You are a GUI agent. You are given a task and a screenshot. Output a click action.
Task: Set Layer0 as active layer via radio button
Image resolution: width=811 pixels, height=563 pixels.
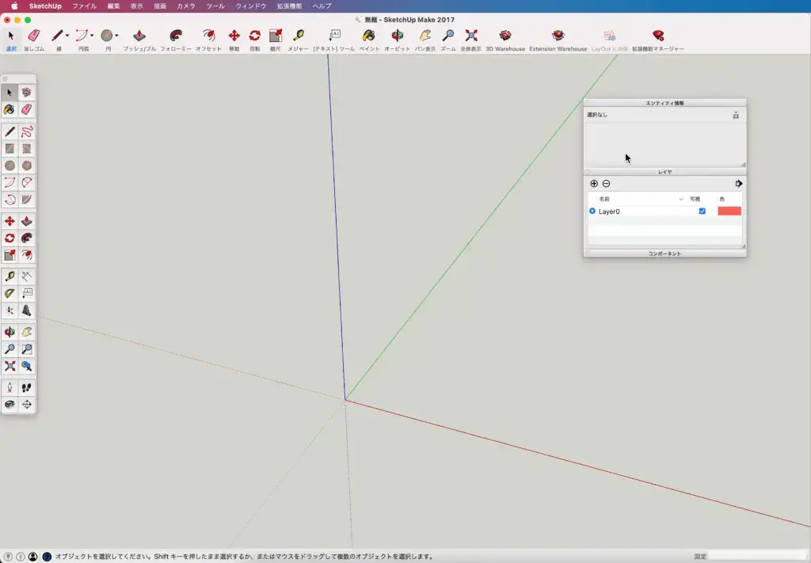(x=592, y=211)
